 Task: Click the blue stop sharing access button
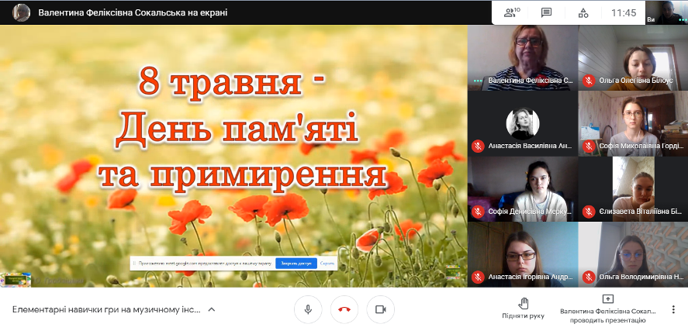[x=296, y=264]
